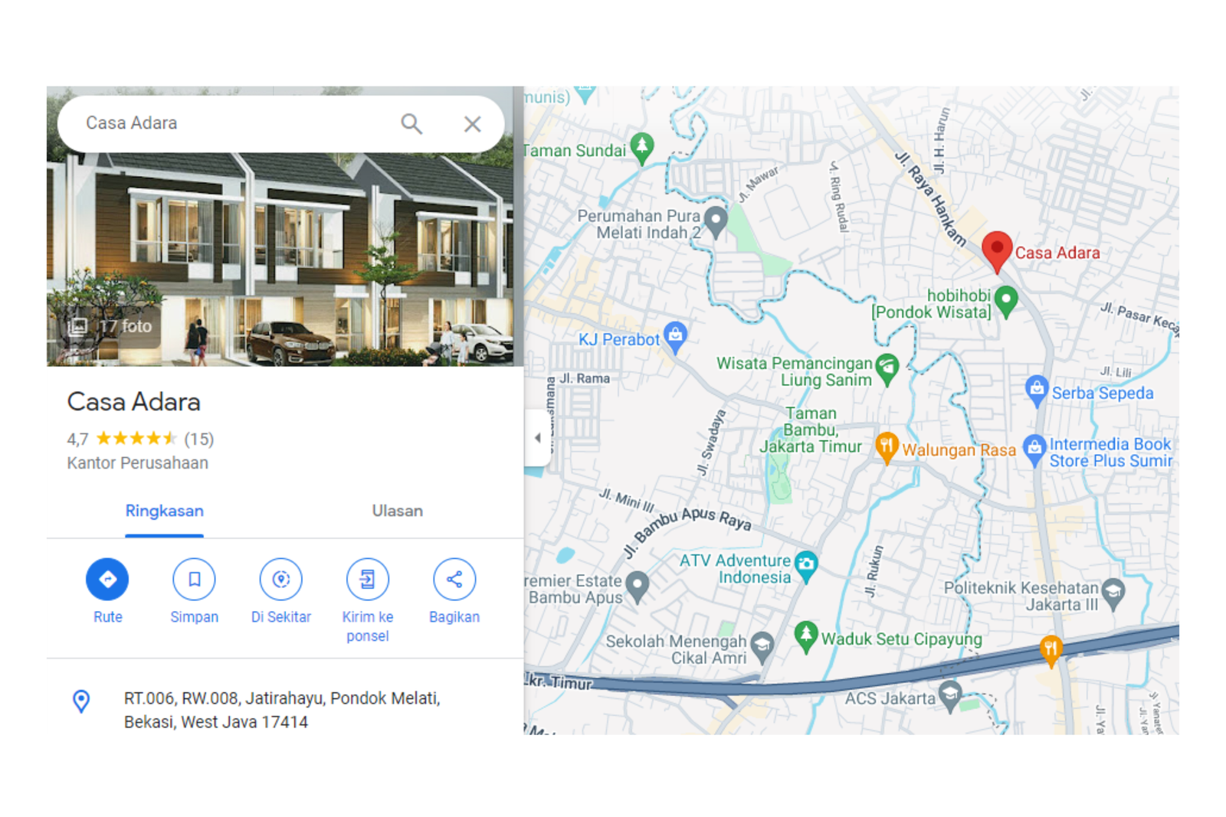
Task: Open the Rute directions button
Action: point(107,579)
